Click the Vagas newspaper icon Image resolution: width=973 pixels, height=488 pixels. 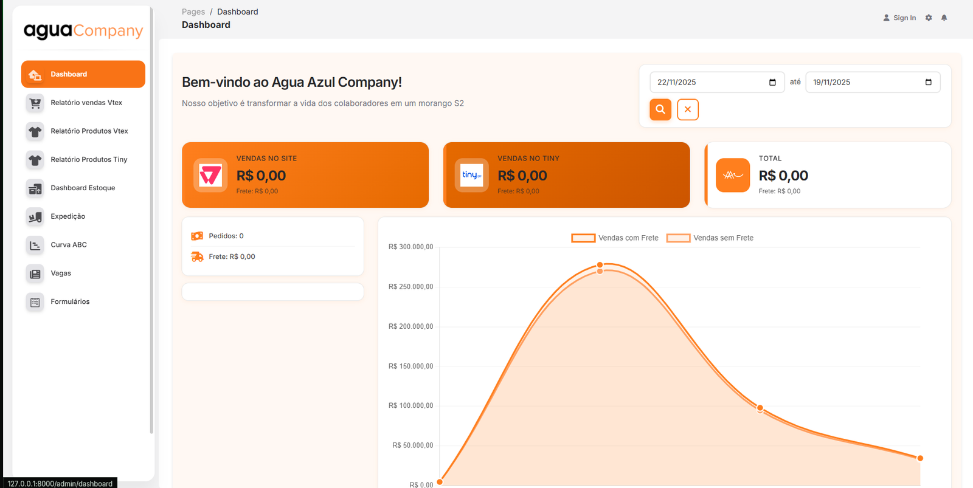35,273
